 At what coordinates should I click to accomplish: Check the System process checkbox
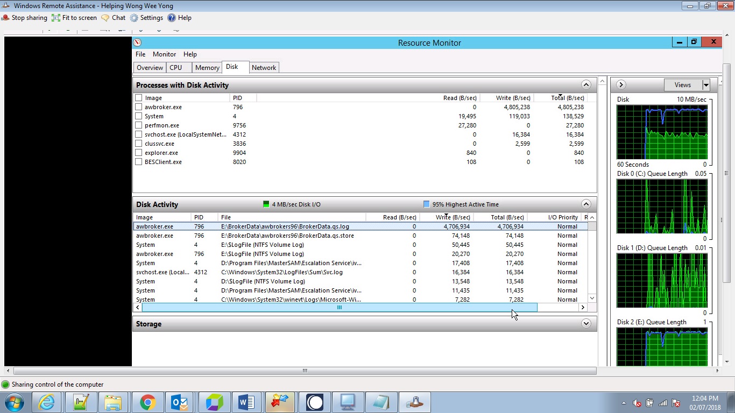[139, 116]
